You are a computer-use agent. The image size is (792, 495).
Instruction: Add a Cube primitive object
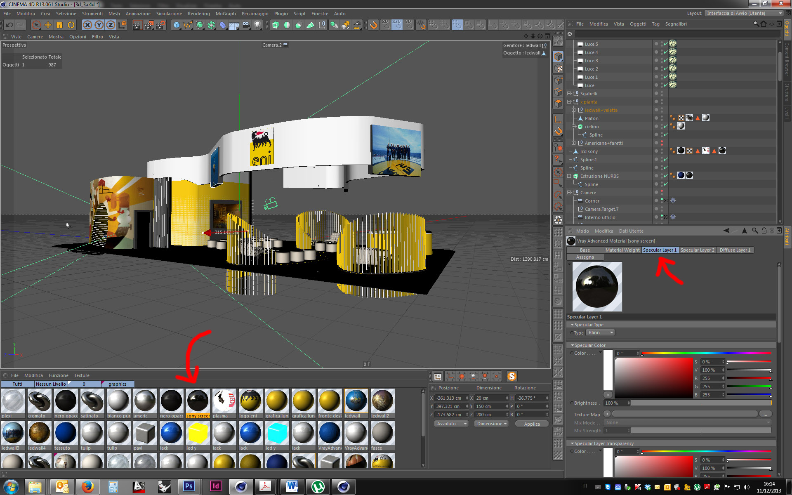pyautogui.click(x=177, y=25)
